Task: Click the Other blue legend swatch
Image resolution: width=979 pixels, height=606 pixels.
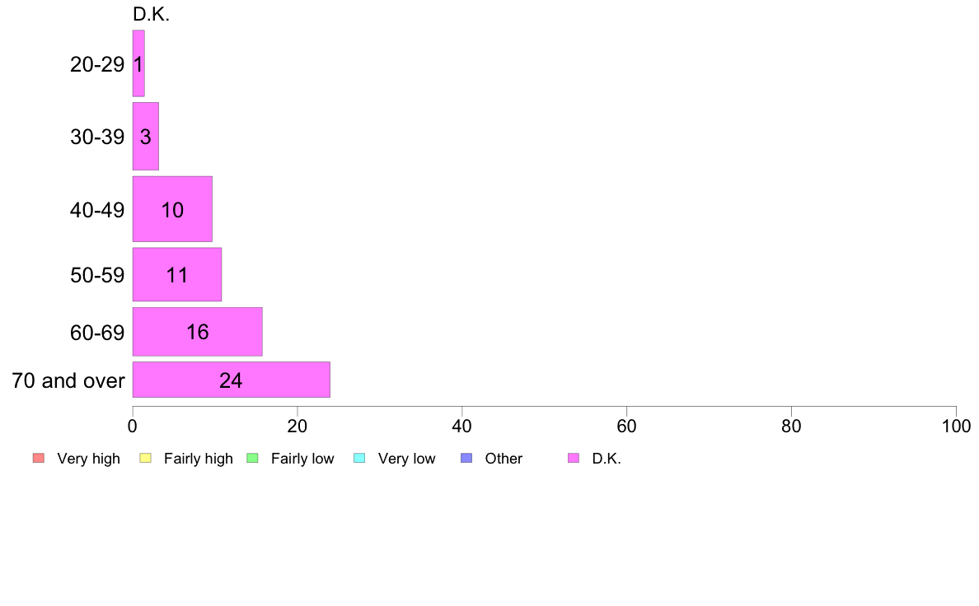Action: click(x=466, y=458)
